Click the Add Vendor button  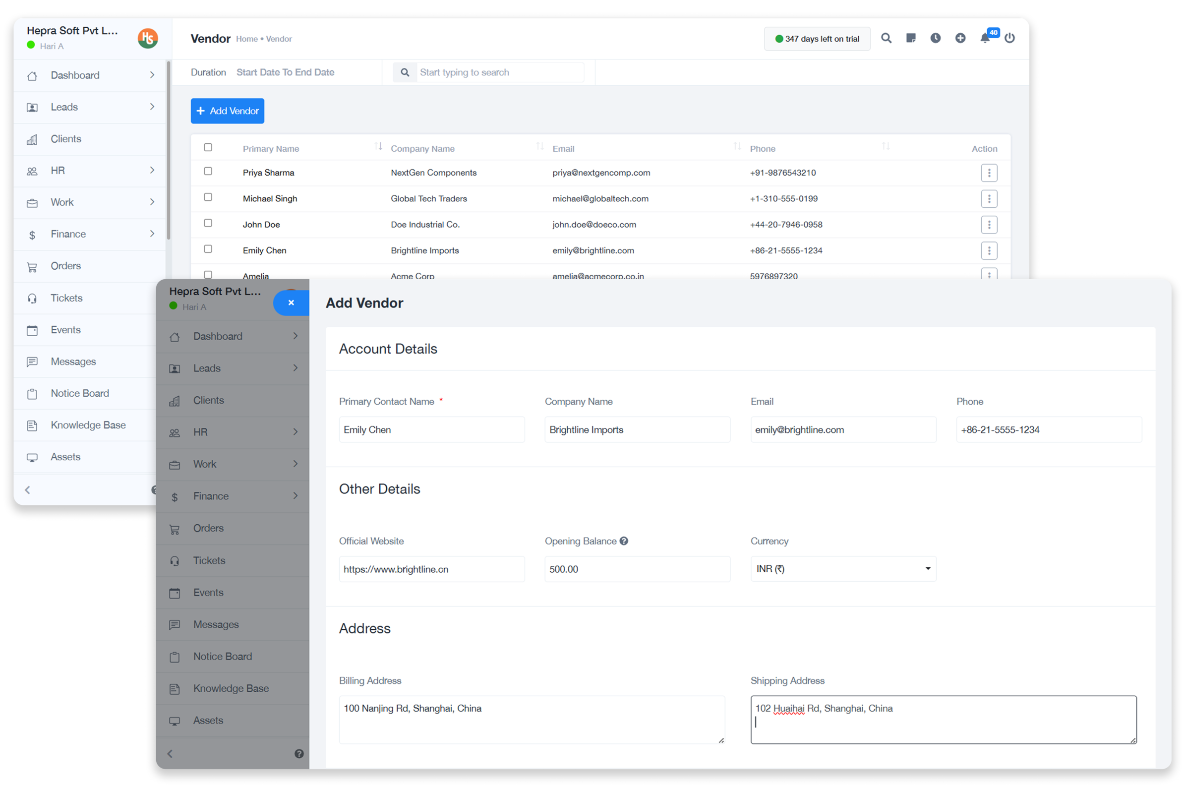pos(227,111)
